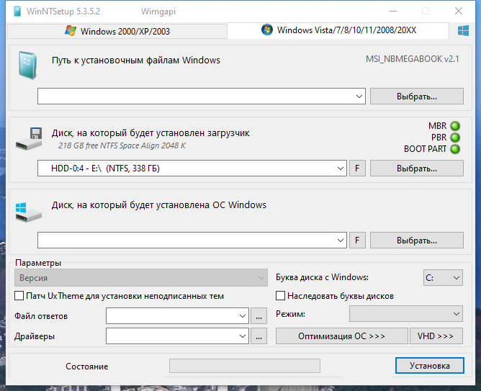Open the bootloader disk HDD-0:4 dropdown
Screen dimensions: 481x391
coord(340,168)
